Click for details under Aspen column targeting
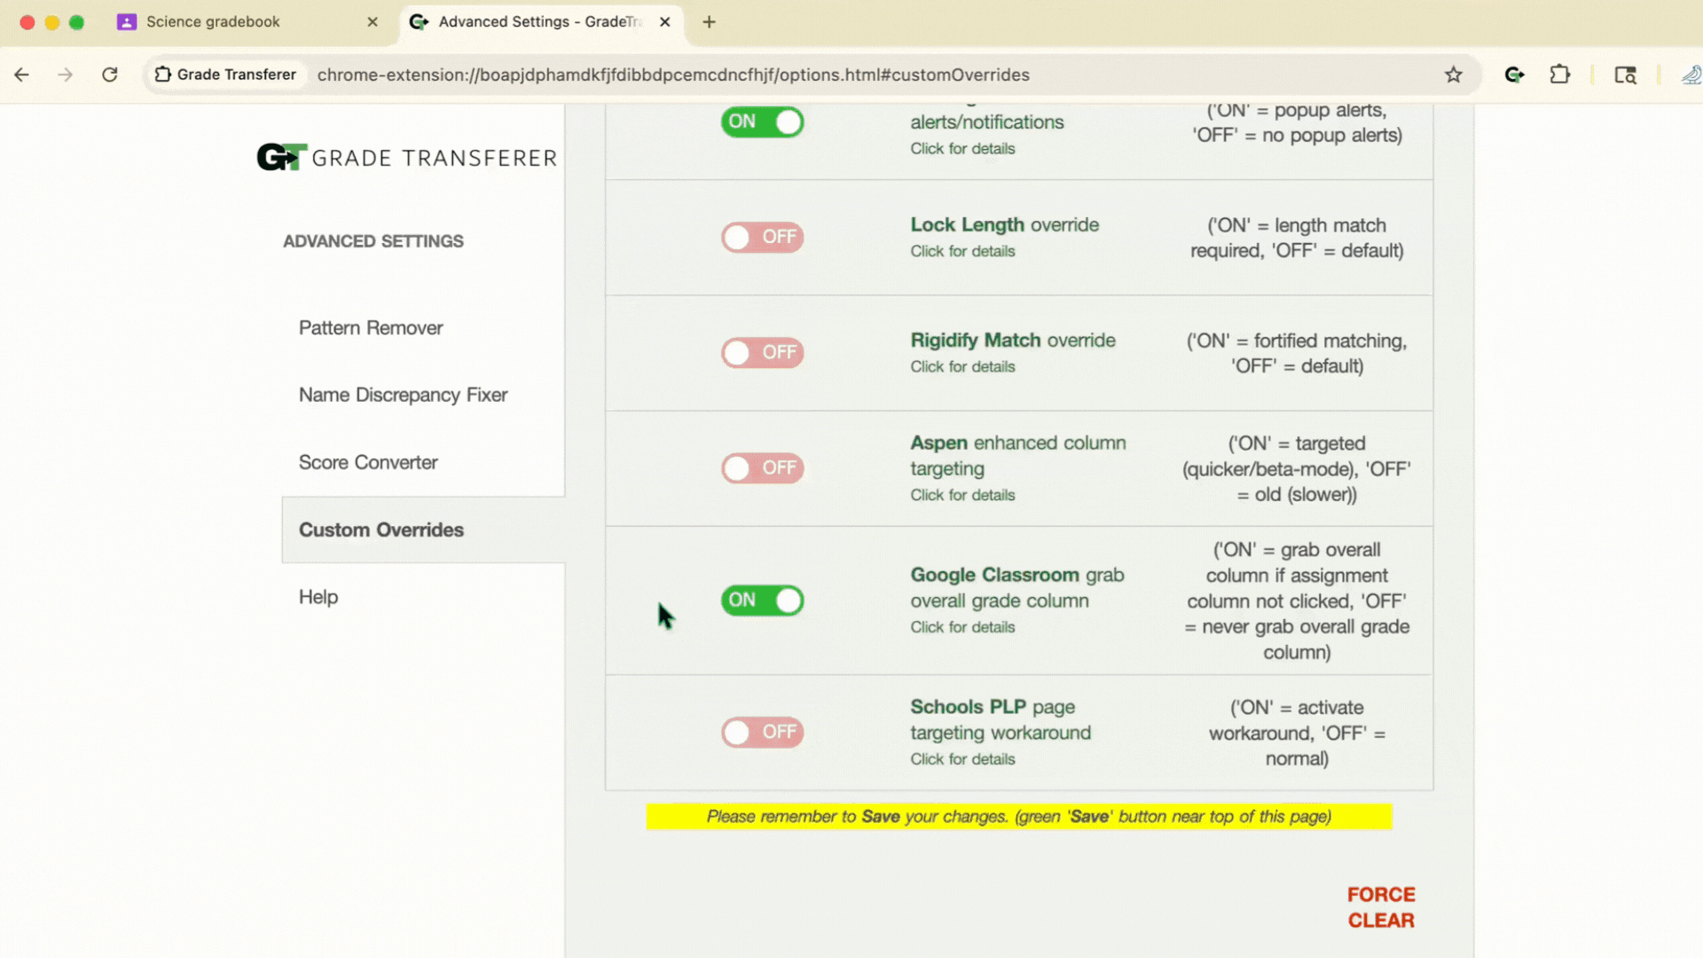The image size is (1703, 958). tap(962, 496)
